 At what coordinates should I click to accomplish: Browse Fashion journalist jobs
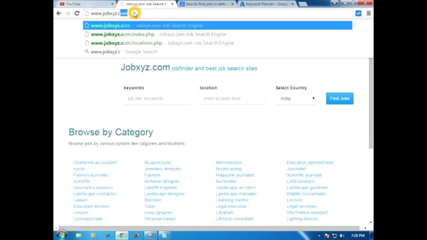click(x=91, y=175)
